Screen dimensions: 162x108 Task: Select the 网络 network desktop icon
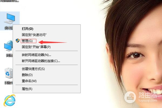pyautogui.click(x=8, y=46)
